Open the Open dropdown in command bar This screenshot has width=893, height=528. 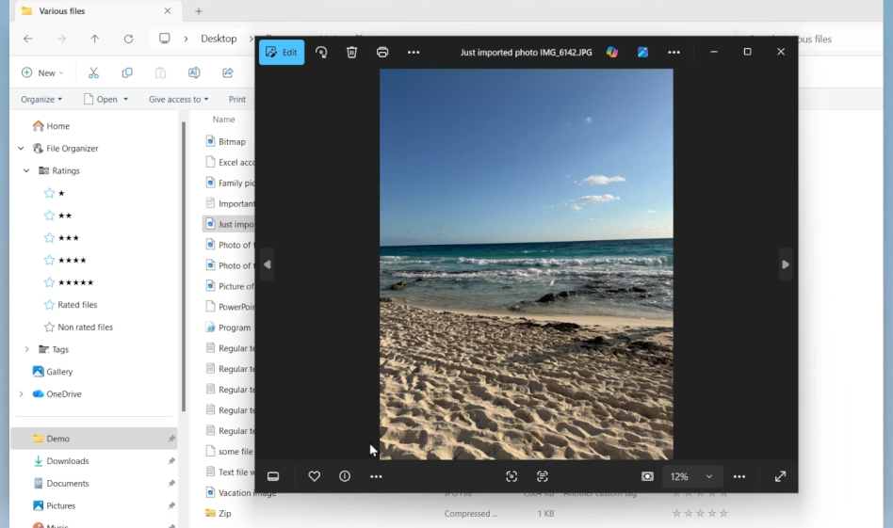pos(106,99)
